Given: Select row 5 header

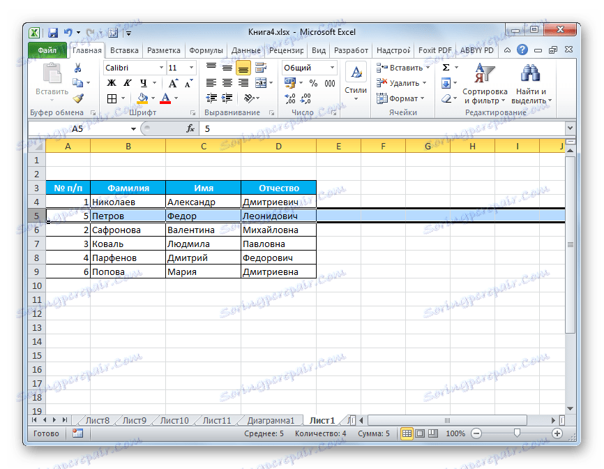Looking at the screenshot, I should [x=37, y=216].
